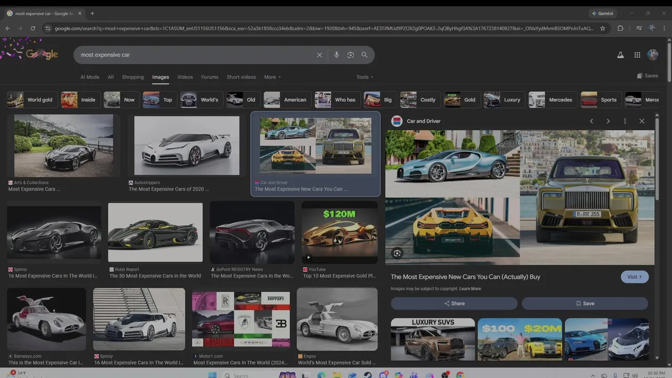Open more options in preview panel
The width and height of the screenshot is (672, 378).
tap(625, 121)
